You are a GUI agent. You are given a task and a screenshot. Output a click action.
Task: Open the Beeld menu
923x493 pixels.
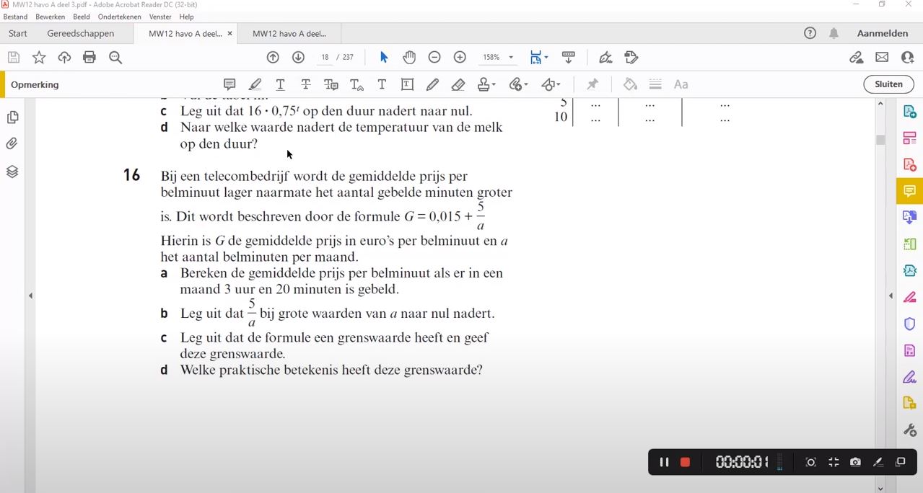82,17
